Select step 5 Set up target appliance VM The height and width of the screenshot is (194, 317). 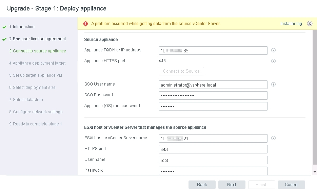point(36,75)
